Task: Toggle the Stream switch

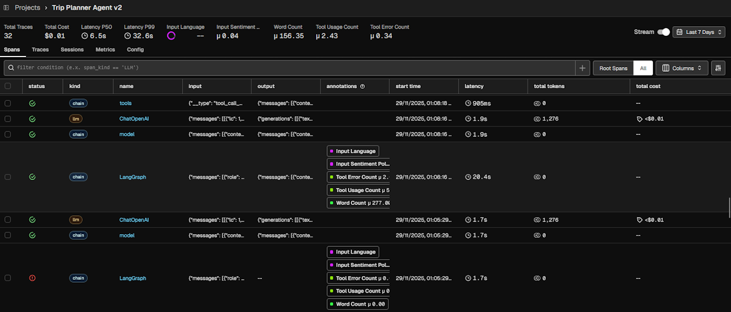Action: pos(663,32)
